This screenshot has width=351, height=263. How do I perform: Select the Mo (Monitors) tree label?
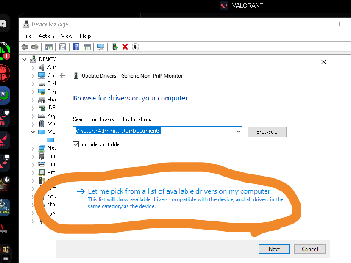51,132
